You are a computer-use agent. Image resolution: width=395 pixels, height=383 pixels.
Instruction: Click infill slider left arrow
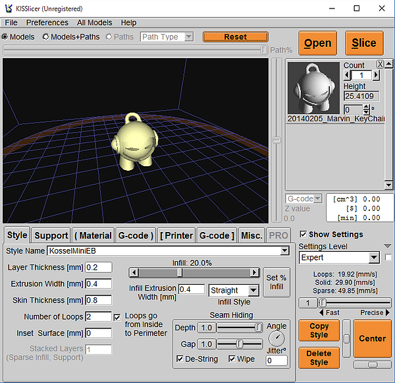[x=134, y=272]
